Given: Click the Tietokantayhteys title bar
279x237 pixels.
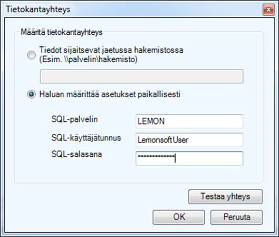Looking at the screenshot, I should 132,10.
